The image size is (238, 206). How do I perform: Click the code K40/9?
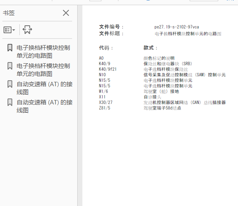point(105,64)
